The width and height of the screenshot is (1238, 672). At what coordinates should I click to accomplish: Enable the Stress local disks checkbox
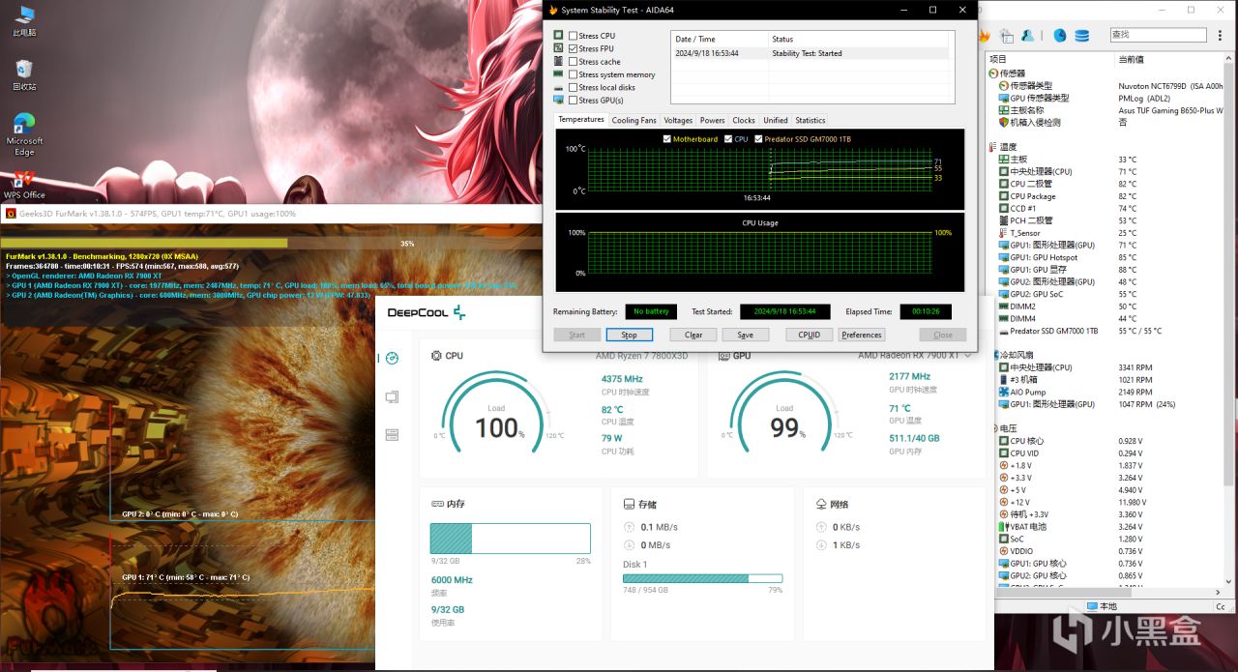573,87
